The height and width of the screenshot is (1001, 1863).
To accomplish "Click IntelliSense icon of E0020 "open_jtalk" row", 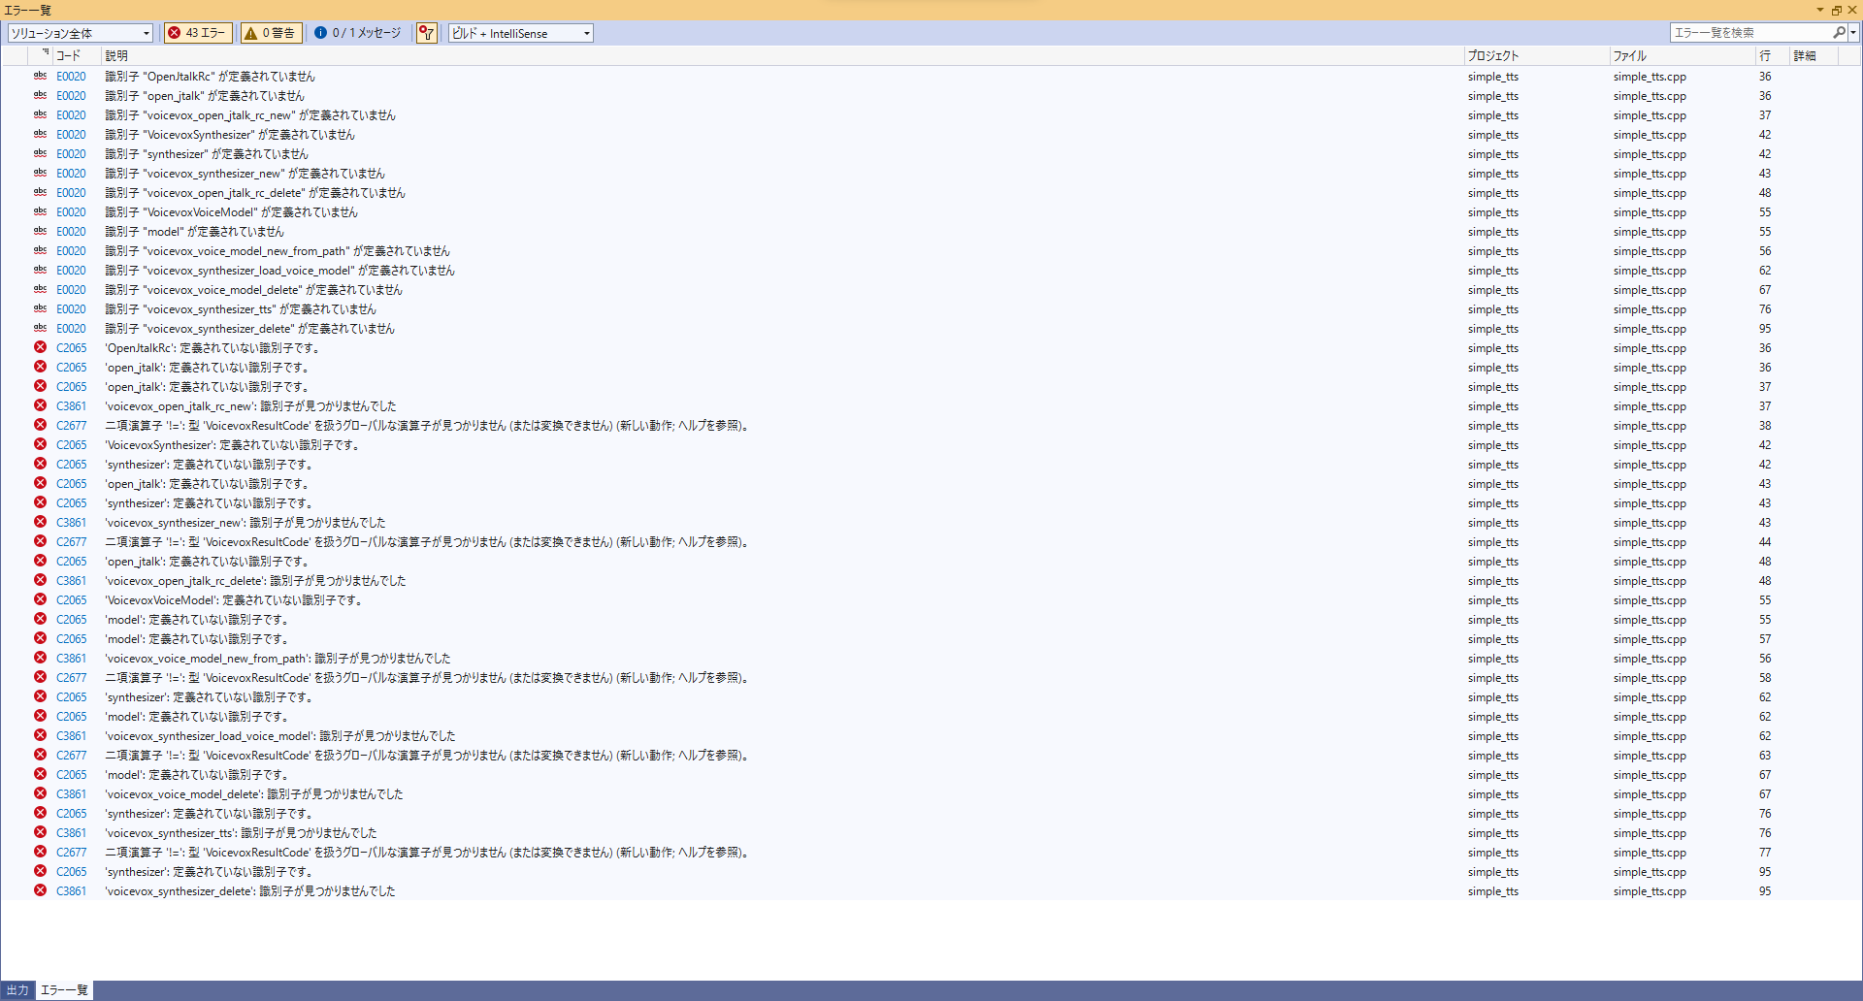I will (40, 95).
